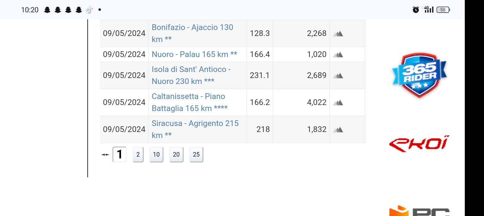Tap the battery indicator in status bar
This screenshot has width=484, height=216.
pos(443,10)
